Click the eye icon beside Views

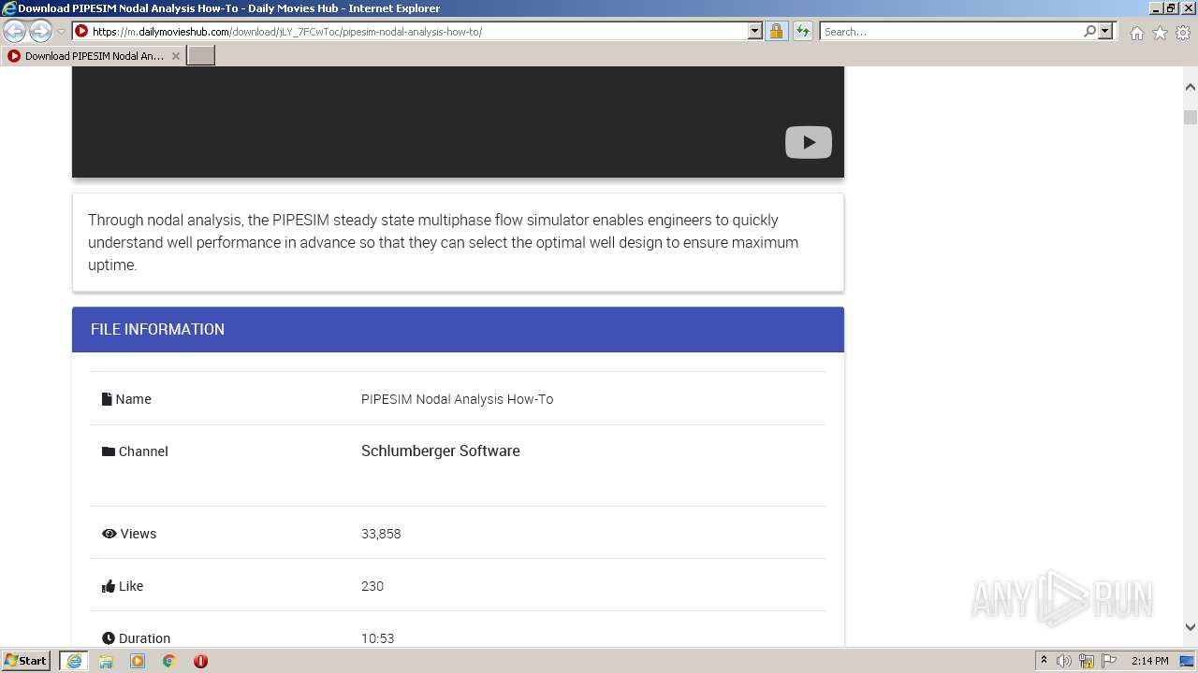pyautogui.click(x=109, y=534)
